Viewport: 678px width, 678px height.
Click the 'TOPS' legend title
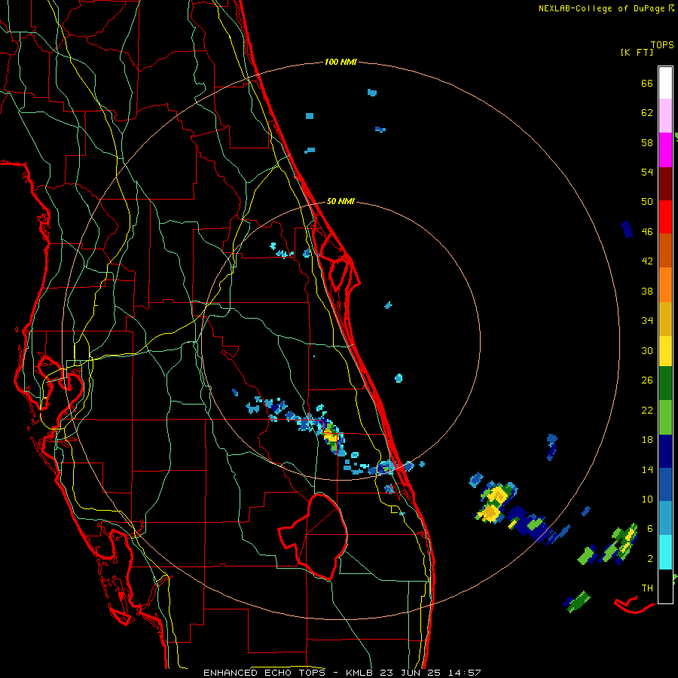662,45
